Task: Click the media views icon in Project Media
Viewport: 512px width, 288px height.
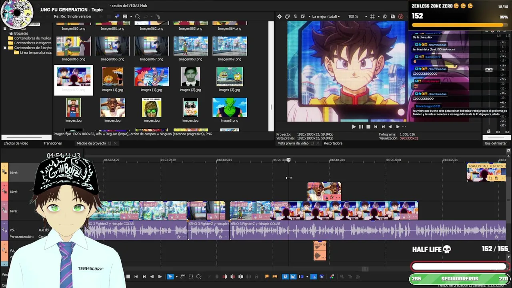Action: tap(125, 16)
